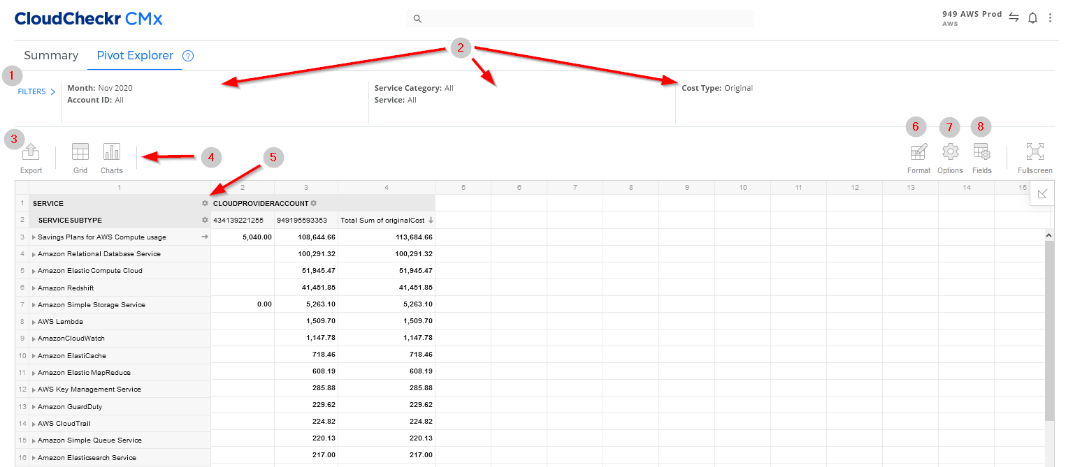
Task: Expand Amazon Simple Storage Service row
Action: (x=34, y=305)
